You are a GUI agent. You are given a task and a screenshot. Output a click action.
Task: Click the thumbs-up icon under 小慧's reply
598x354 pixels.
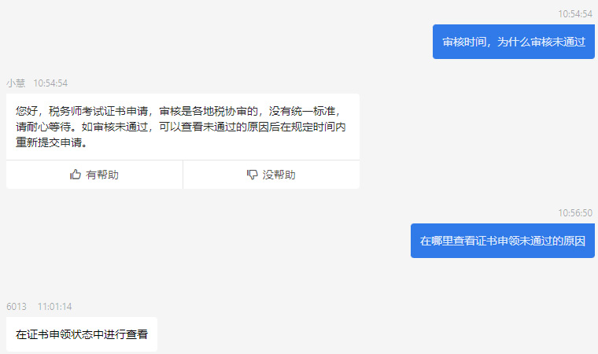(x=76, y=175)
